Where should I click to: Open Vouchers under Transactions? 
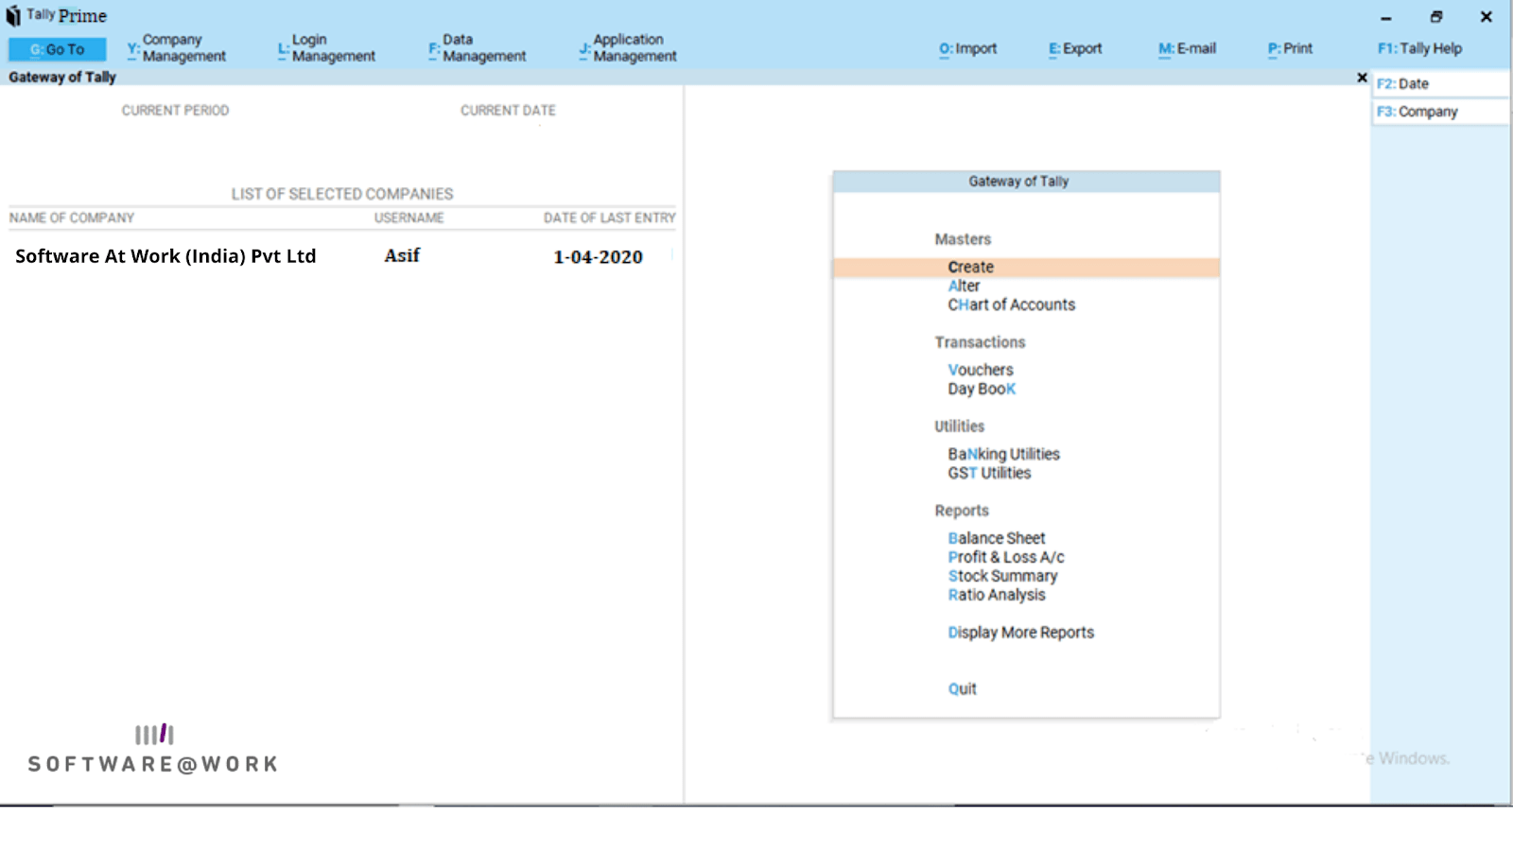click(981, 370)
